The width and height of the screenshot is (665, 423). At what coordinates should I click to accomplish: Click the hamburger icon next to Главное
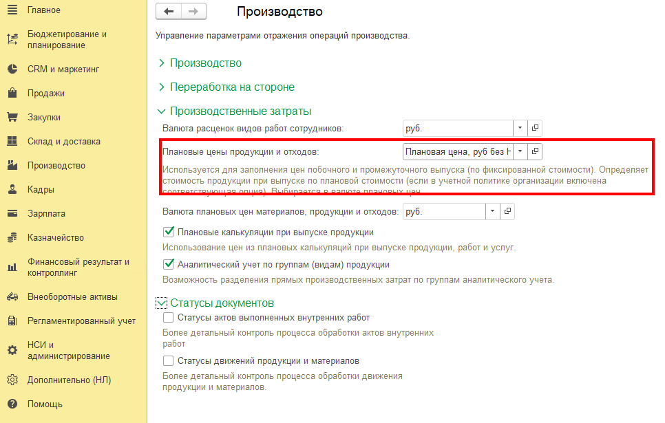[12, 10]
